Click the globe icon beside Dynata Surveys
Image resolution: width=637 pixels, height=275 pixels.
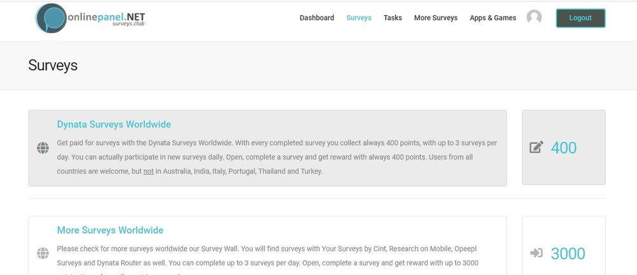pyautogui.click(x=43, y=148)
